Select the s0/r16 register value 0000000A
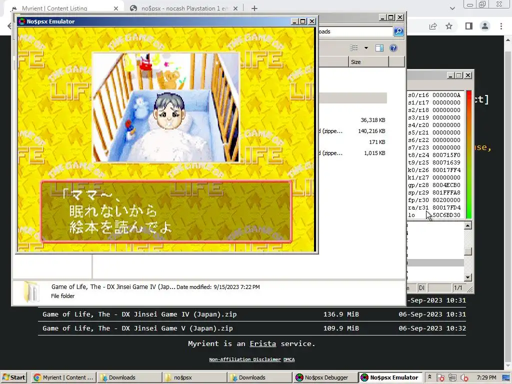 tap(446, 95)
